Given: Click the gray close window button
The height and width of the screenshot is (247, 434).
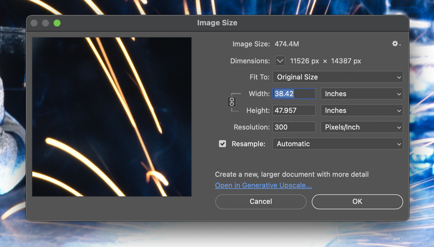Looking at the screenshot, I should pos(34,23).
